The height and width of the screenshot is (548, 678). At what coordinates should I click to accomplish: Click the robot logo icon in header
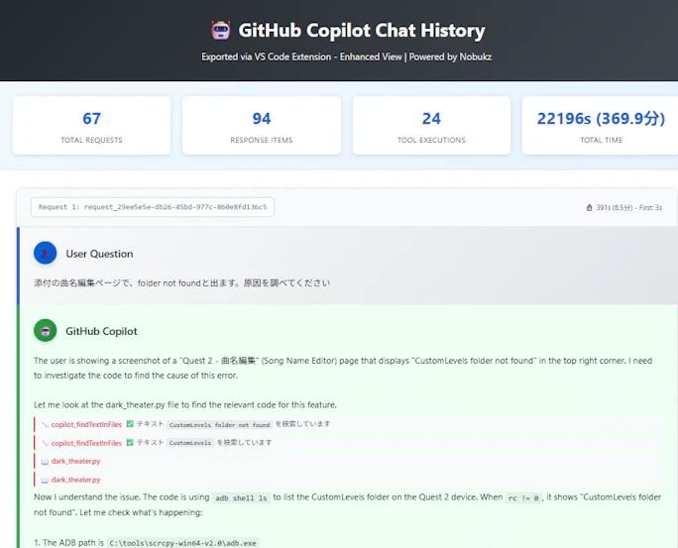coord(220,31)
